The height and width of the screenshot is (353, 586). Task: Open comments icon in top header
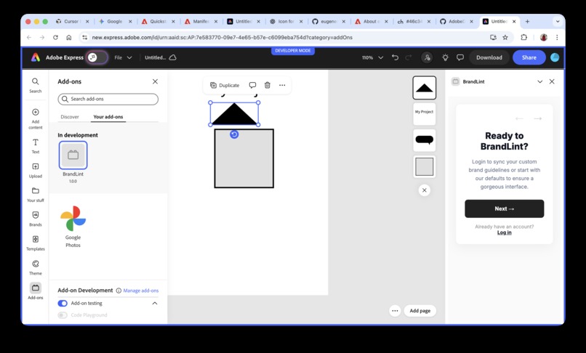460,57
